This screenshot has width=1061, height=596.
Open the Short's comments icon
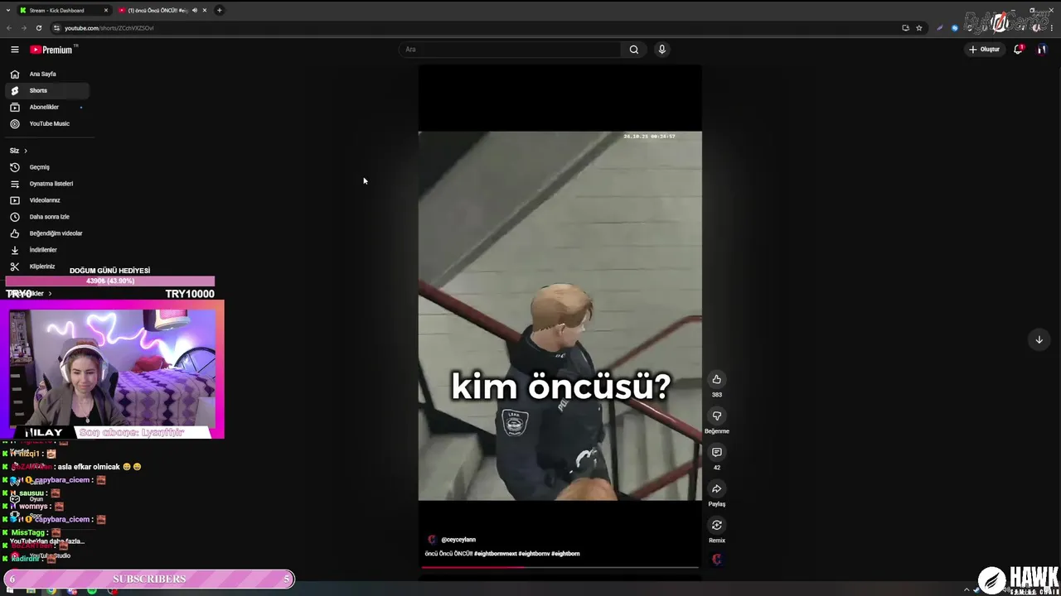tap(717, 453)
